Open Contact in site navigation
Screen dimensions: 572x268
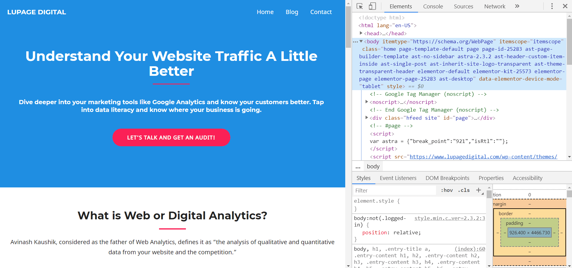[321, 12]
